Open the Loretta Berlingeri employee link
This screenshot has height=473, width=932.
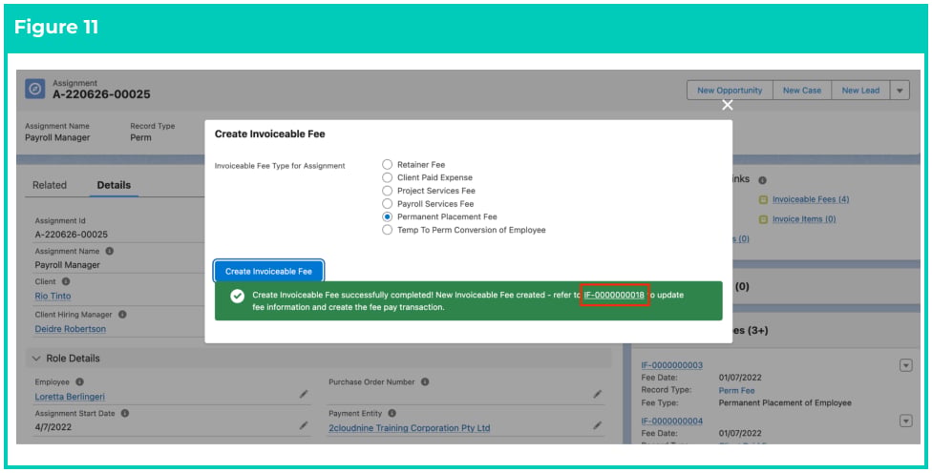click(70, 397)
